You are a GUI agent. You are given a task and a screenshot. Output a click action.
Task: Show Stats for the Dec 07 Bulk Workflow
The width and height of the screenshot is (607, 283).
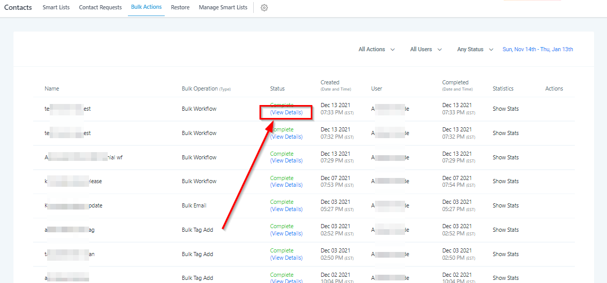point(505,182)
